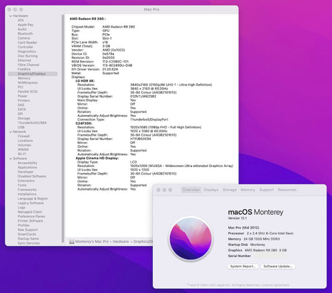Select Fibre Channel in sidebar
332x293 pixels.
[28, 65]
